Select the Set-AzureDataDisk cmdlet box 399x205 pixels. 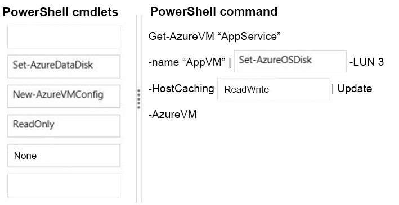64,66
